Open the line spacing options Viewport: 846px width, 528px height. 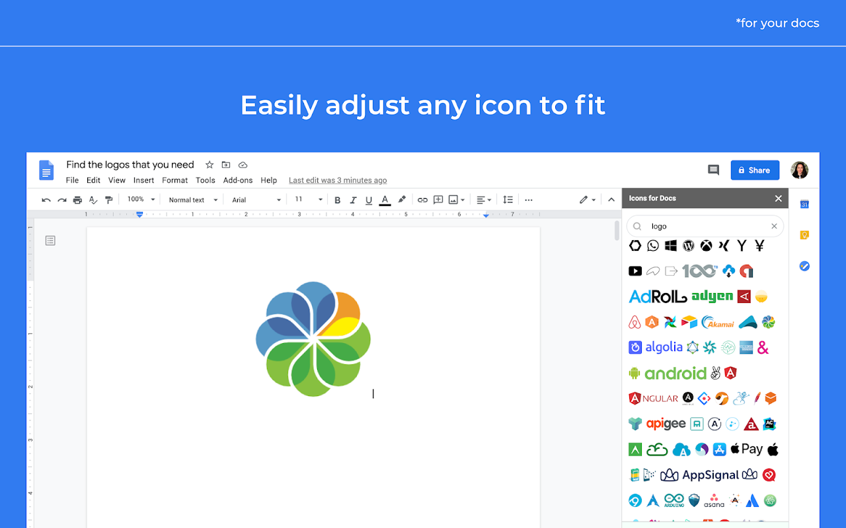tap(508, 200)
